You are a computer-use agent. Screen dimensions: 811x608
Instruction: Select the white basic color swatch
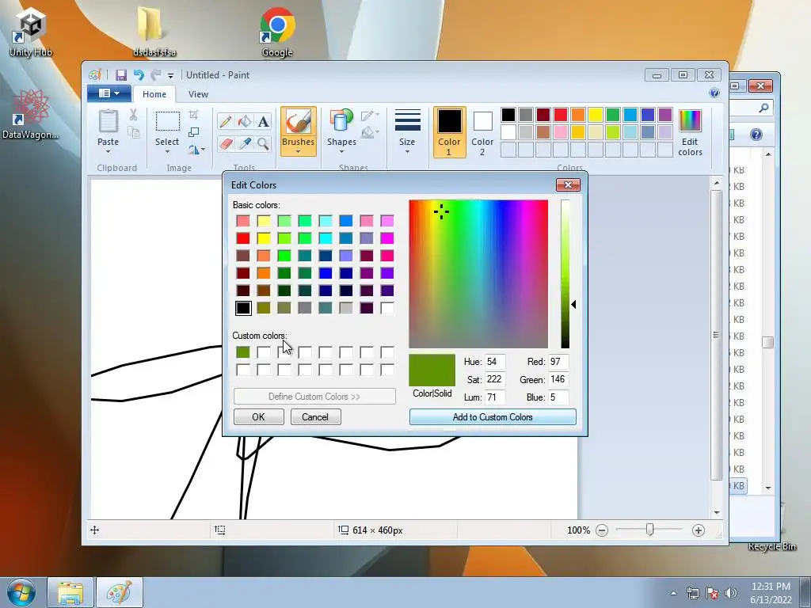387,308
